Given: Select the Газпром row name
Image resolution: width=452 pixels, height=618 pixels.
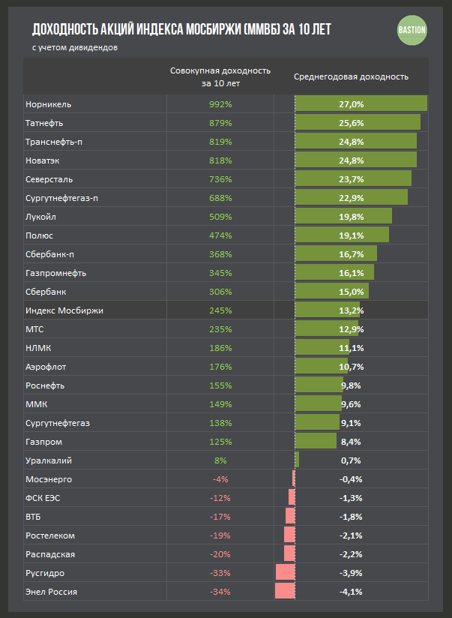Looking at the screenshot, I should coord(43,442).
